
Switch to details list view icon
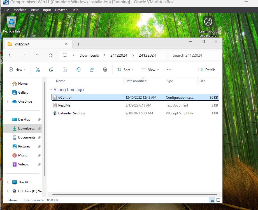(x=212, y=200)
